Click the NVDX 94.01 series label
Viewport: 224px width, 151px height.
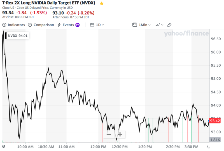[x=17, y=36]
